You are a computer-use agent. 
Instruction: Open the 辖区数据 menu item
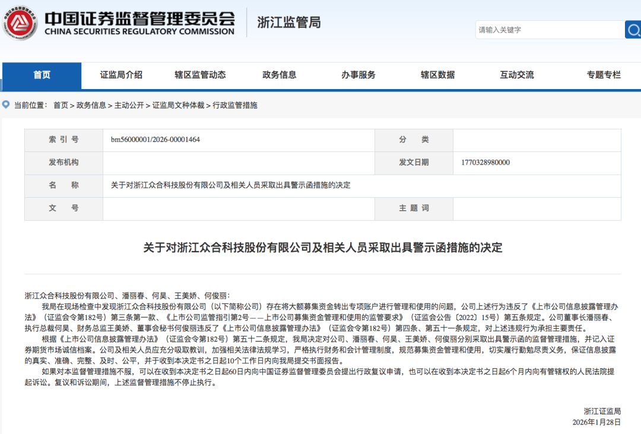tap(438, 75)
